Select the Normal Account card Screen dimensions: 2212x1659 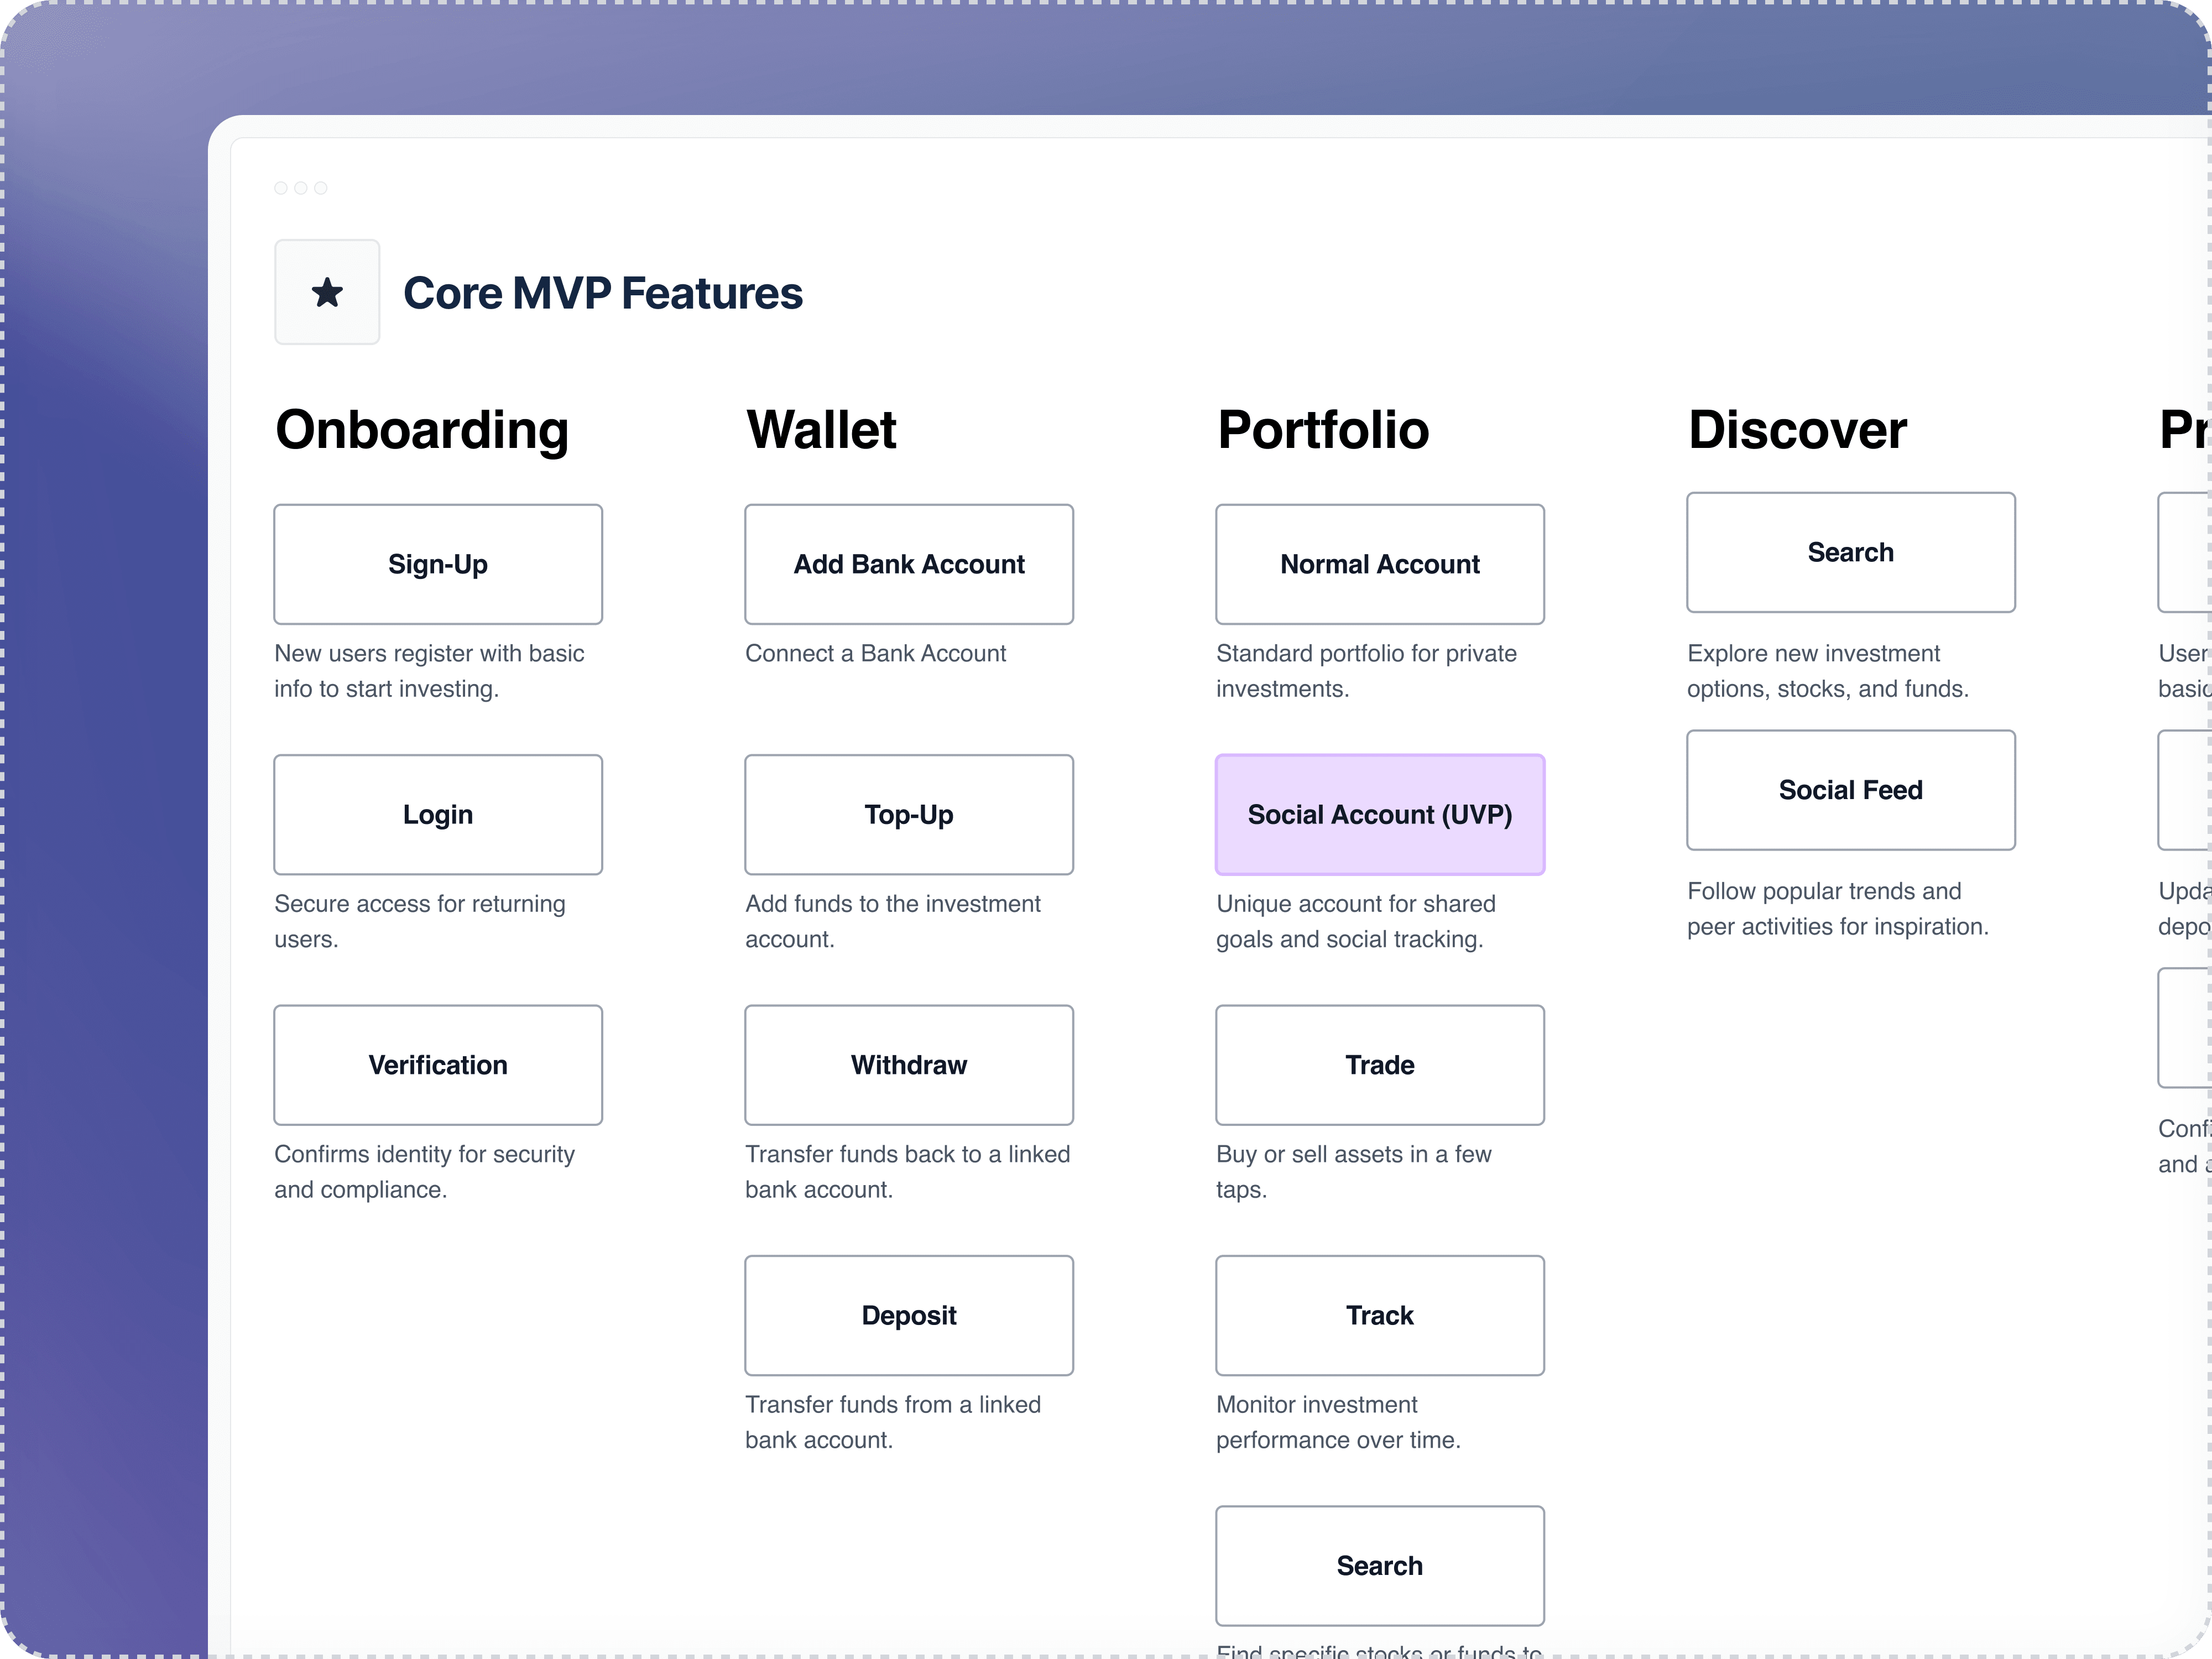1380,564
